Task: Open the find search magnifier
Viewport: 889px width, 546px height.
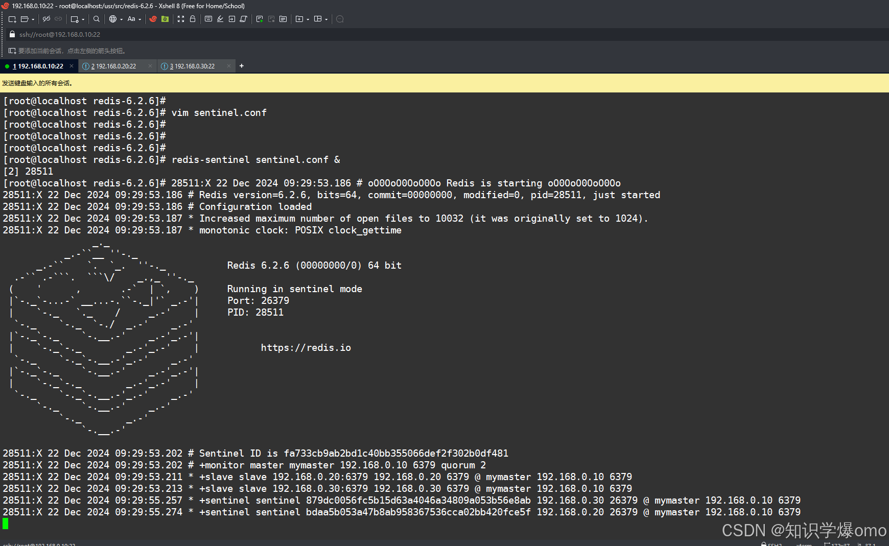Action: pyautogui.click(x=97, y=19)
